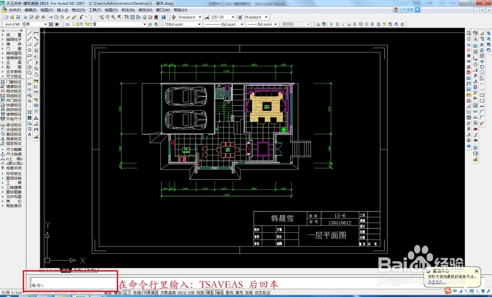Image resolution: width=492 pixels, height=297 pixels.
Task: Click the Polygon draw tool
Action: [30, 50]
